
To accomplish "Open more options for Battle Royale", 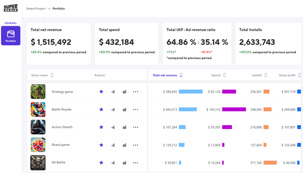I will pos(136,109).
